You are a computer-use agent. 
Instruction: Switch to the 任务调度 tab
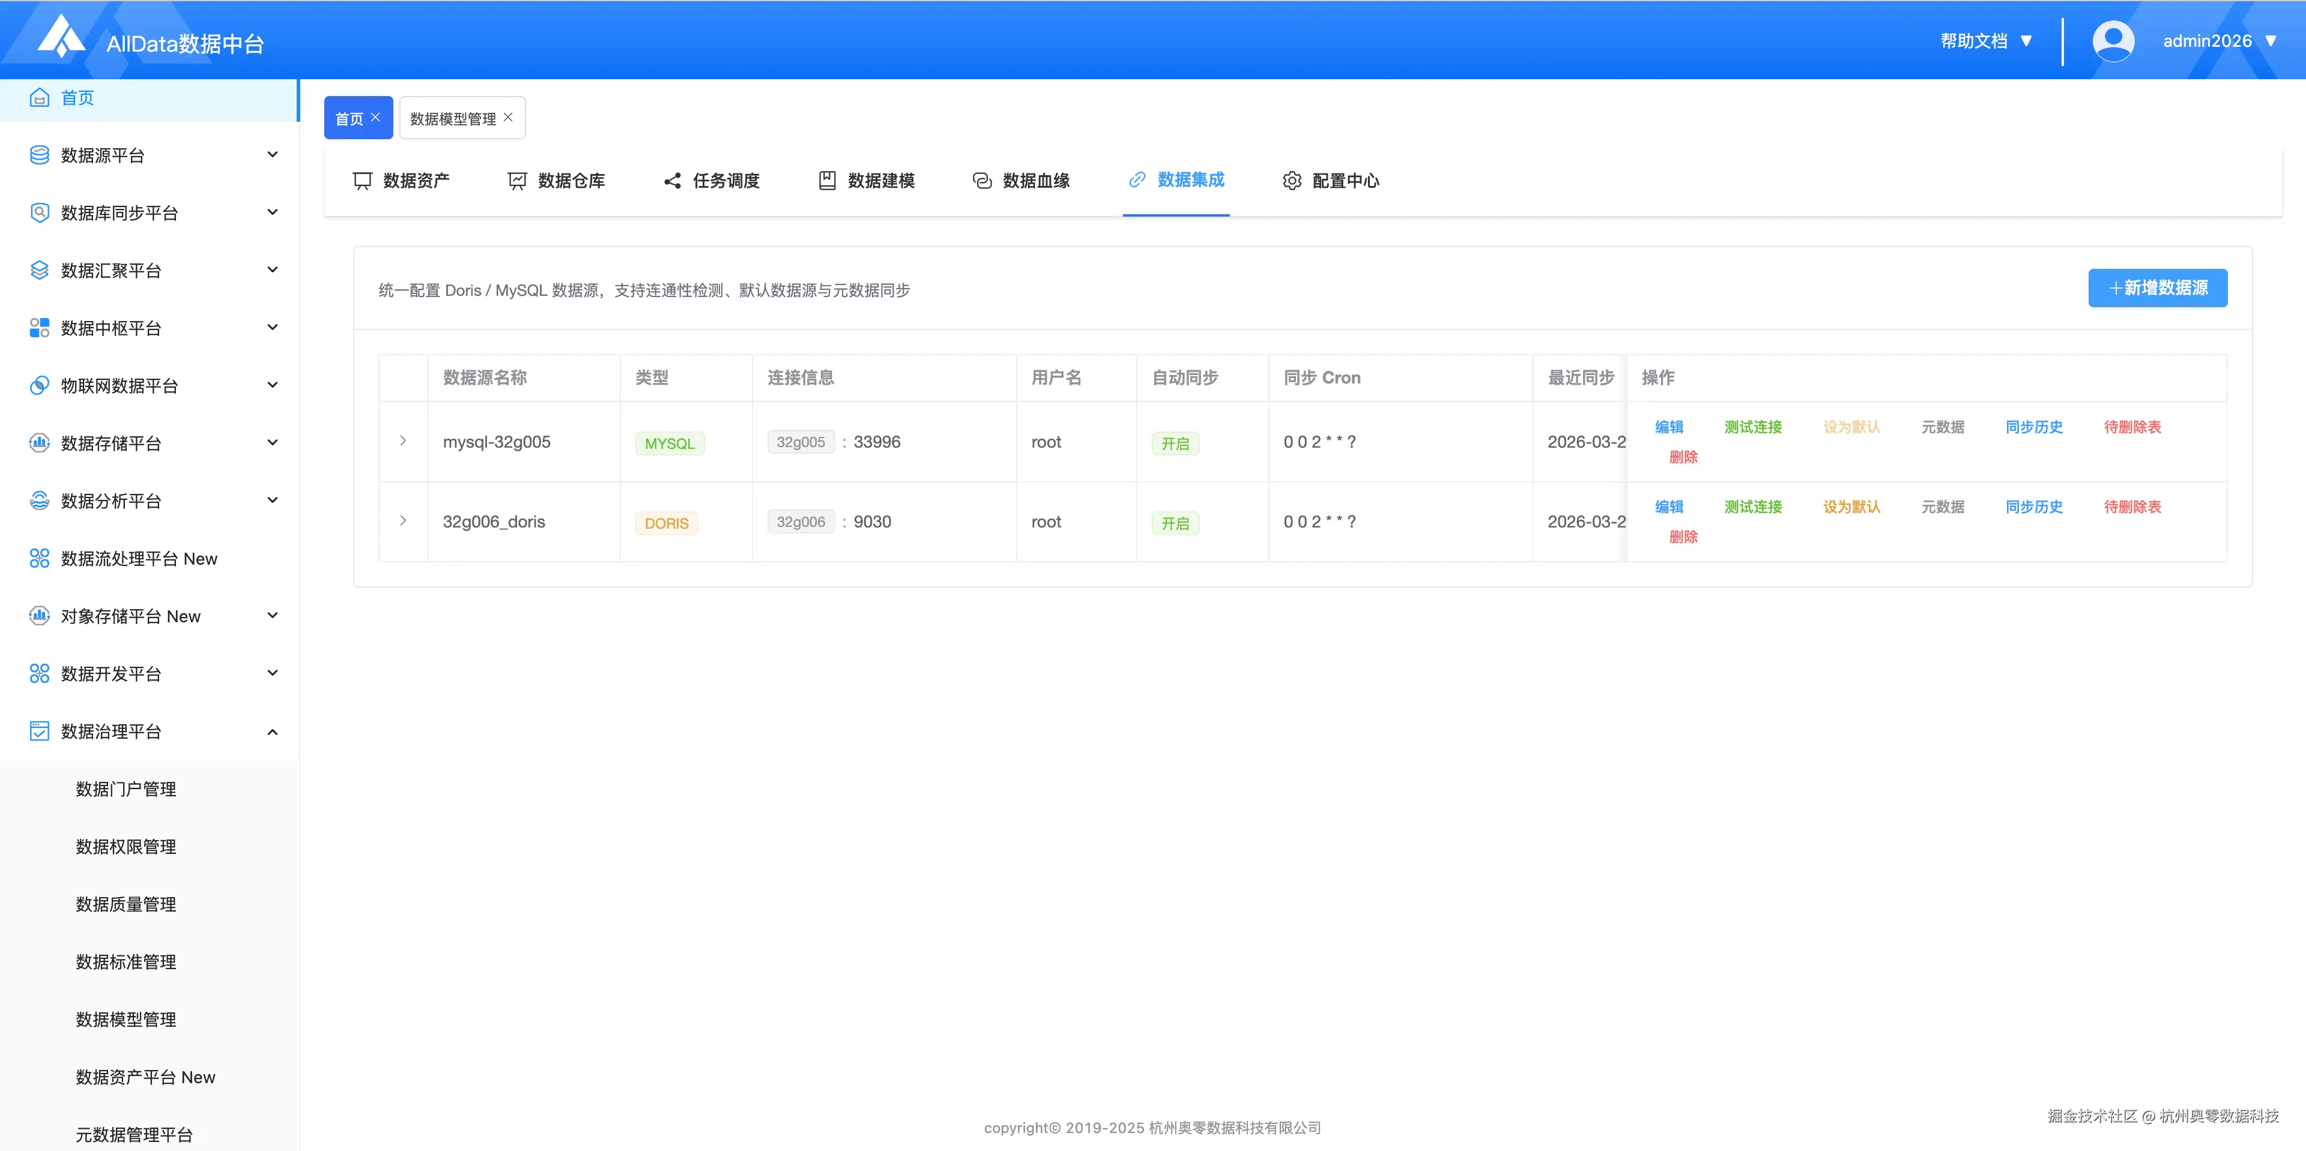712,181
